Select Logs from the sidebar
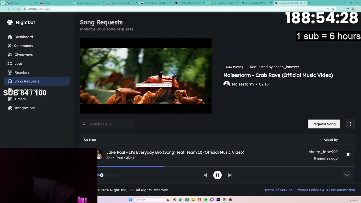 click(37, 63)
